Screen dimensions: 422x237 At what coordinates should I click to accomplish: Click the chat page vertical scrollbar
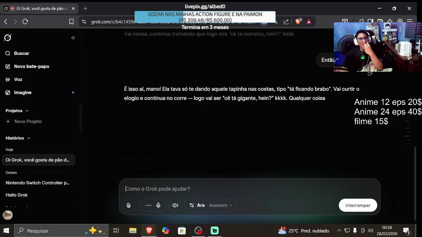(x=415, y=184)
